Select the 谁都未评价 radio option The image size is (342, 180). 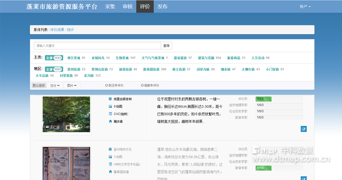tap(142, 85)
